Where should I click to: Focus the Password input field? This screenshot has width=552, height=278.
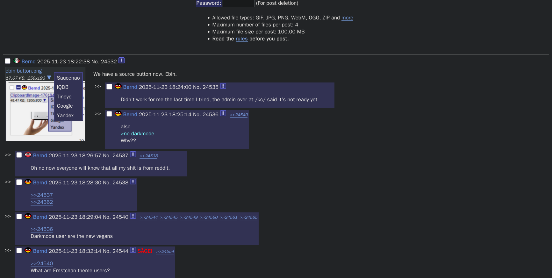[x=238, y=3]
